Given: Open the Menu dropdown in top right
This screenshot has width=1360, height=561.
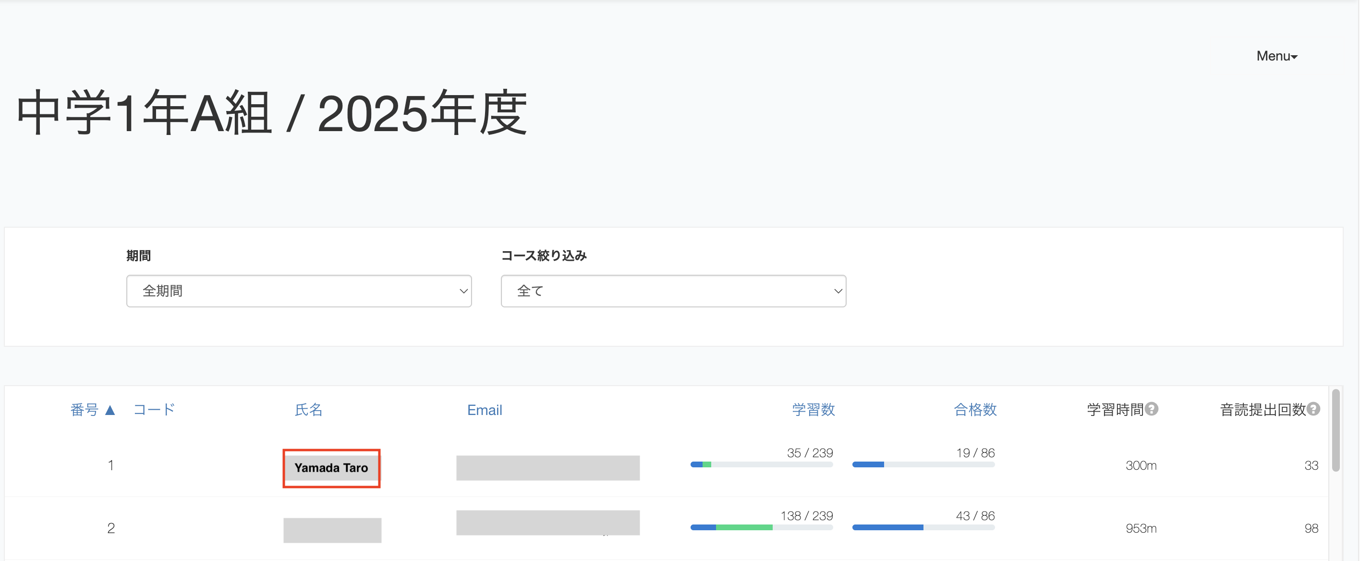Looking at the screenshot, I should [x=1276, y=55].
